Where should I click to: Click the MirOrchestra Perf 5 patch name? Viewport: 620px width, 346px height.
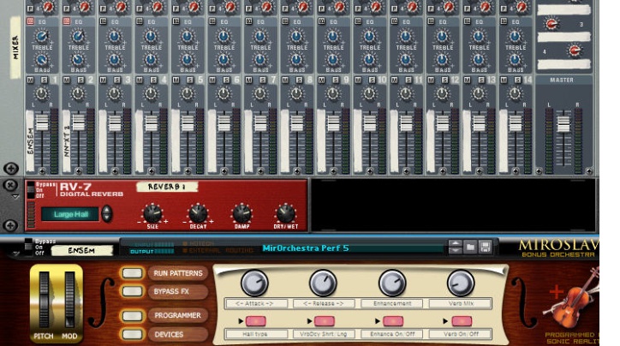tap(306, 248)
